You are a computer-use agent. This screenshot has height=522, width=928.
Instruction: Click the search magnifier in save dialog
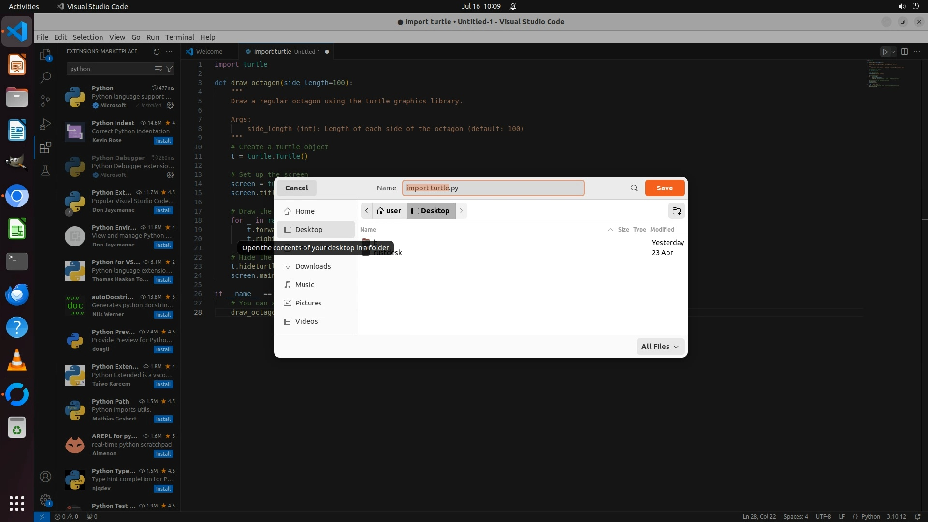(634, 188)
